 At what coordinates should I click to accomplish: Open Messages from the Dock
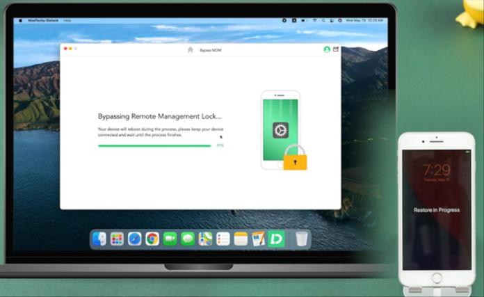(x=187, y=239)
